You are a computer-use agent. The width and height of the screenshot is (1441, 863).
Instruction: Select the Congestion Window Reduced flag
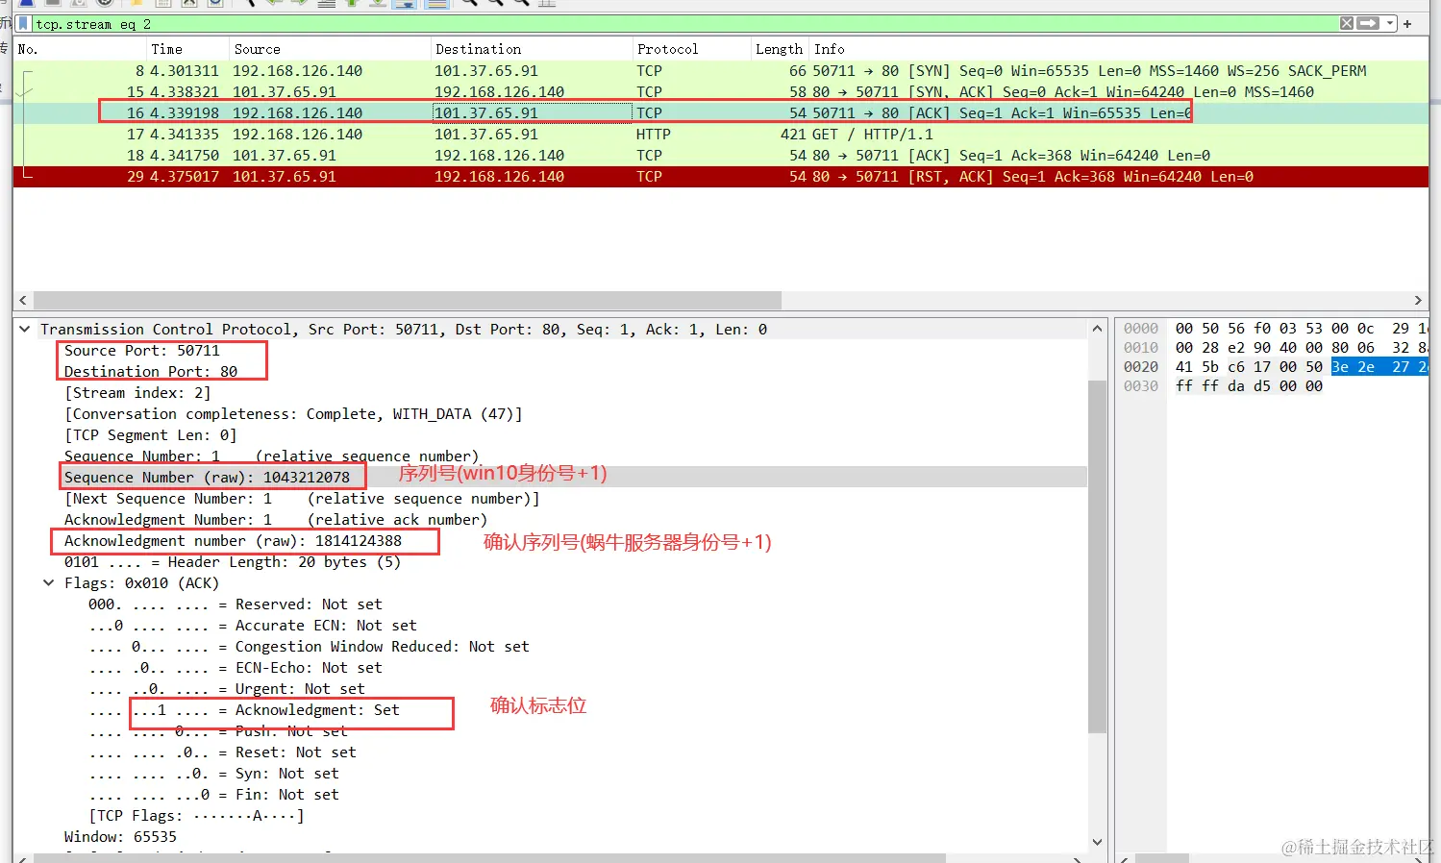coord(309,647)
